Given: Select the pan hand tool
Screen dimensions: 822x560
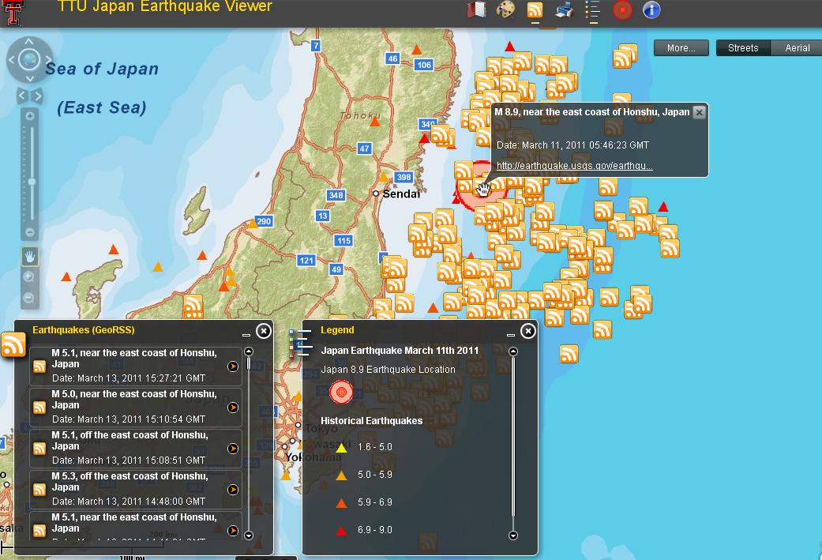Looking at the screenshot, I should (29, 256).
